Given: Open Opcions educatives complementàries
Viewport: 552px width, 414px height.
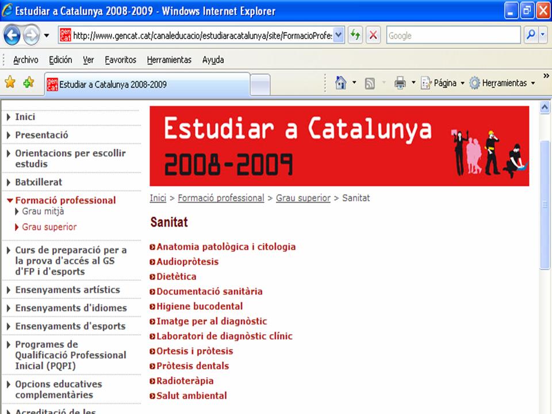Looking at the screenshot, I should [59, 389].
